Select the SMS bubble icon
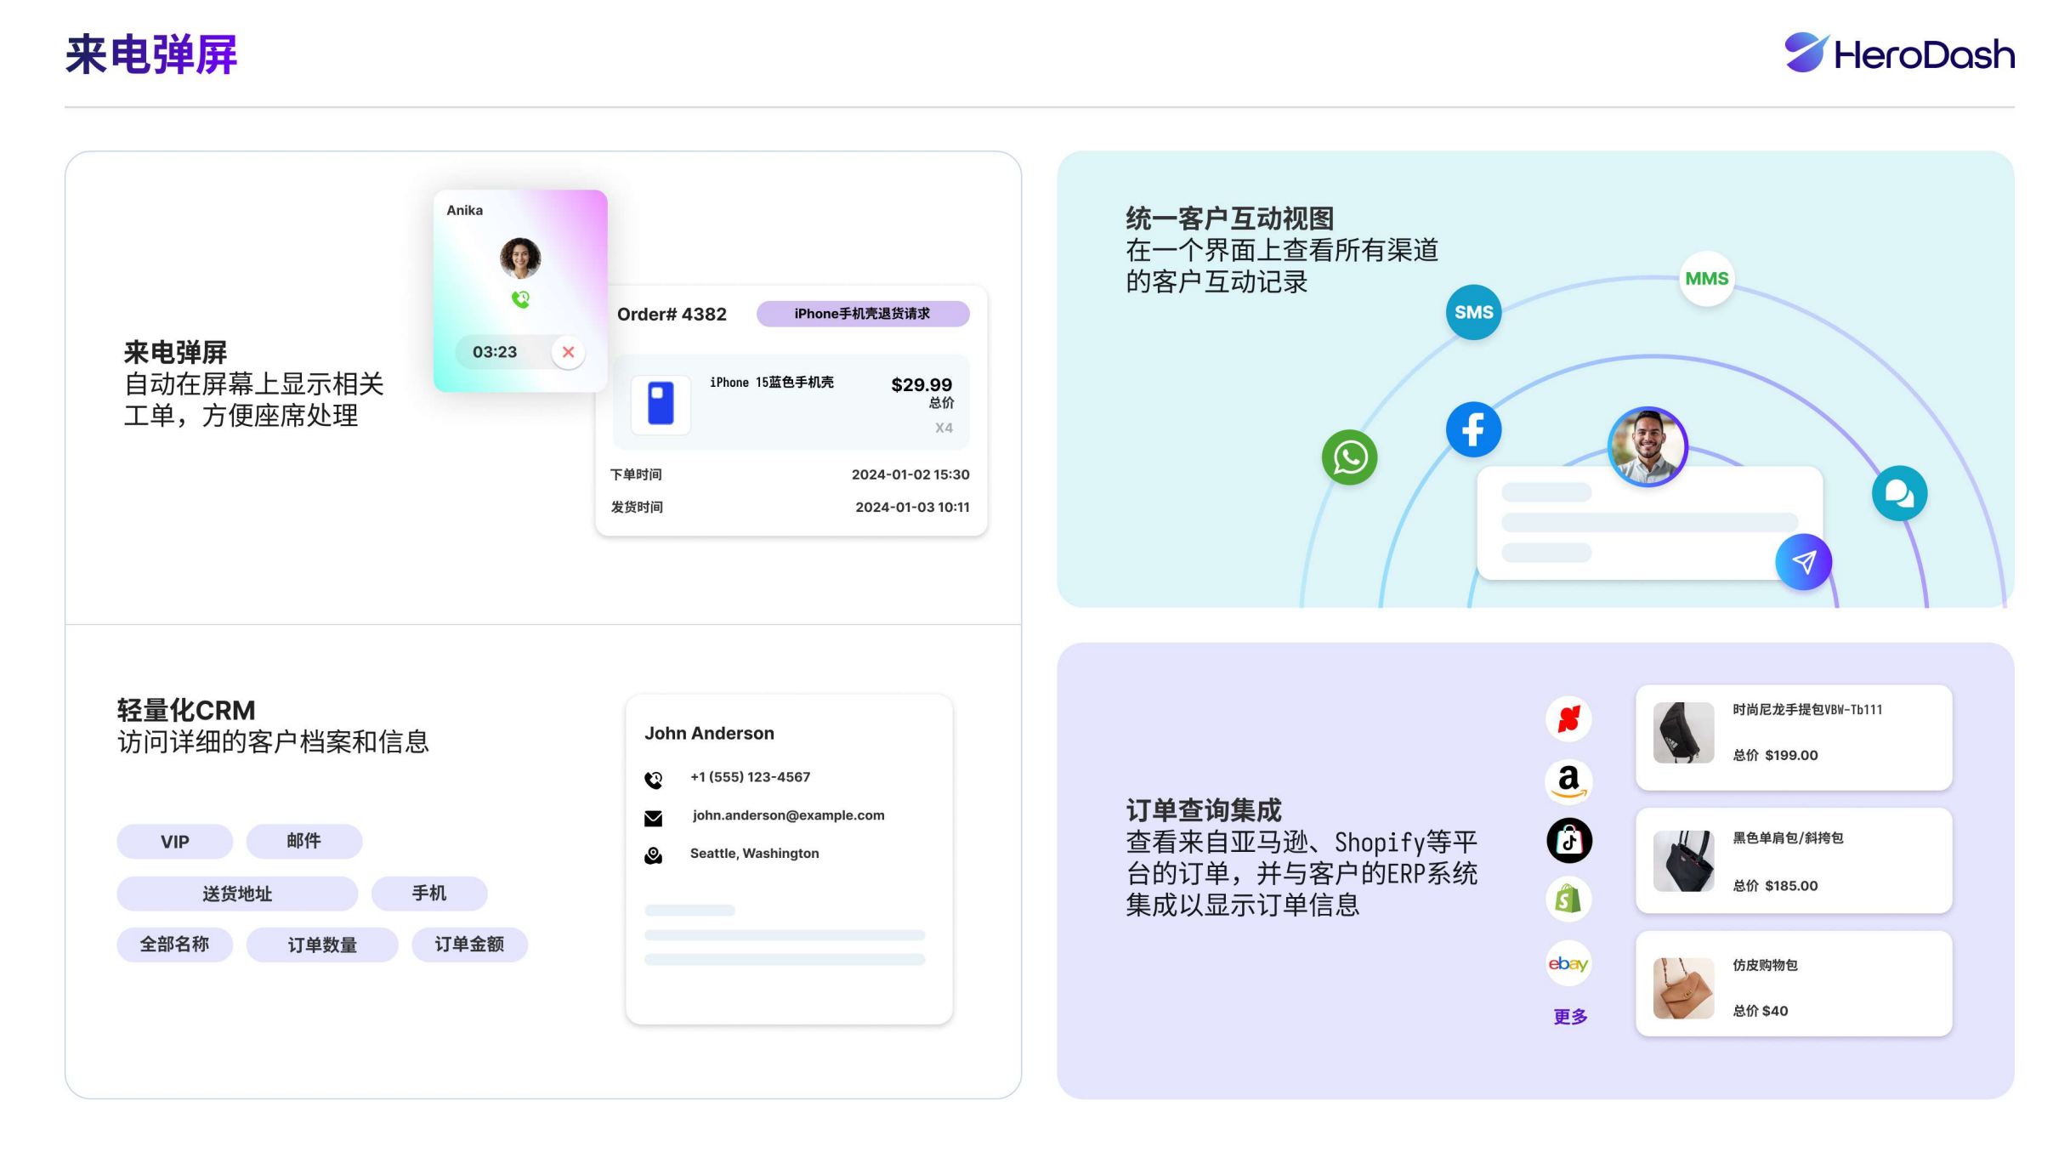 [1473, 312]
